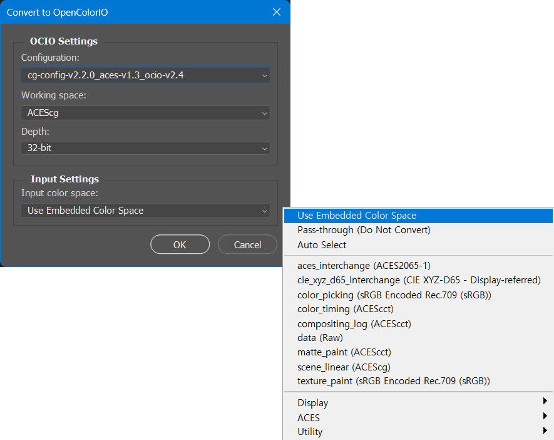Select compositing_log (ACEScct)
The height and width of the screenshot is (440, 554).
418,323
